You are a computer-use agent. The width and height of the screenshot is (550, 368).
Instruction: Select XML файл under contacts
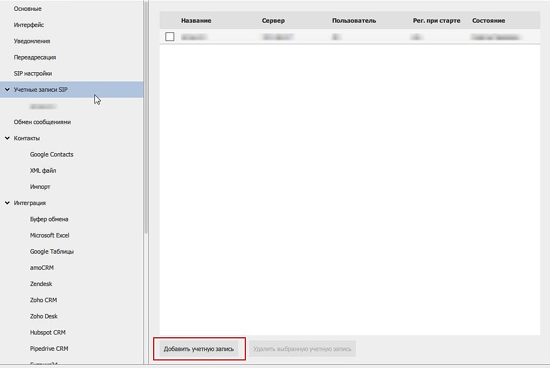coord(43,171)
